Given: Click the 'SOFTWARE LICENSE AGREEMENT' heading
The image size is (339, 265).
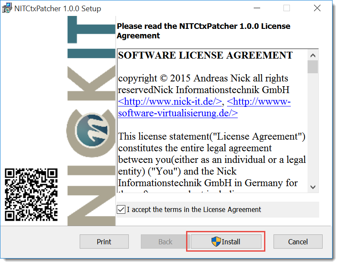Looking at the screenshot, I should (x=205, y=55).
